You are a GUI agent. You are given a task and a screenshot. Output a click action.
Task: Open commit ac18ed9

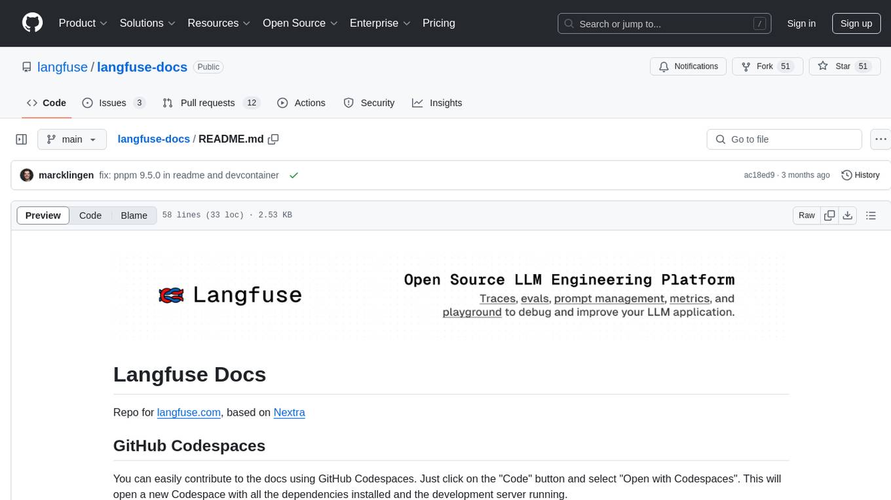pos(759,175)
